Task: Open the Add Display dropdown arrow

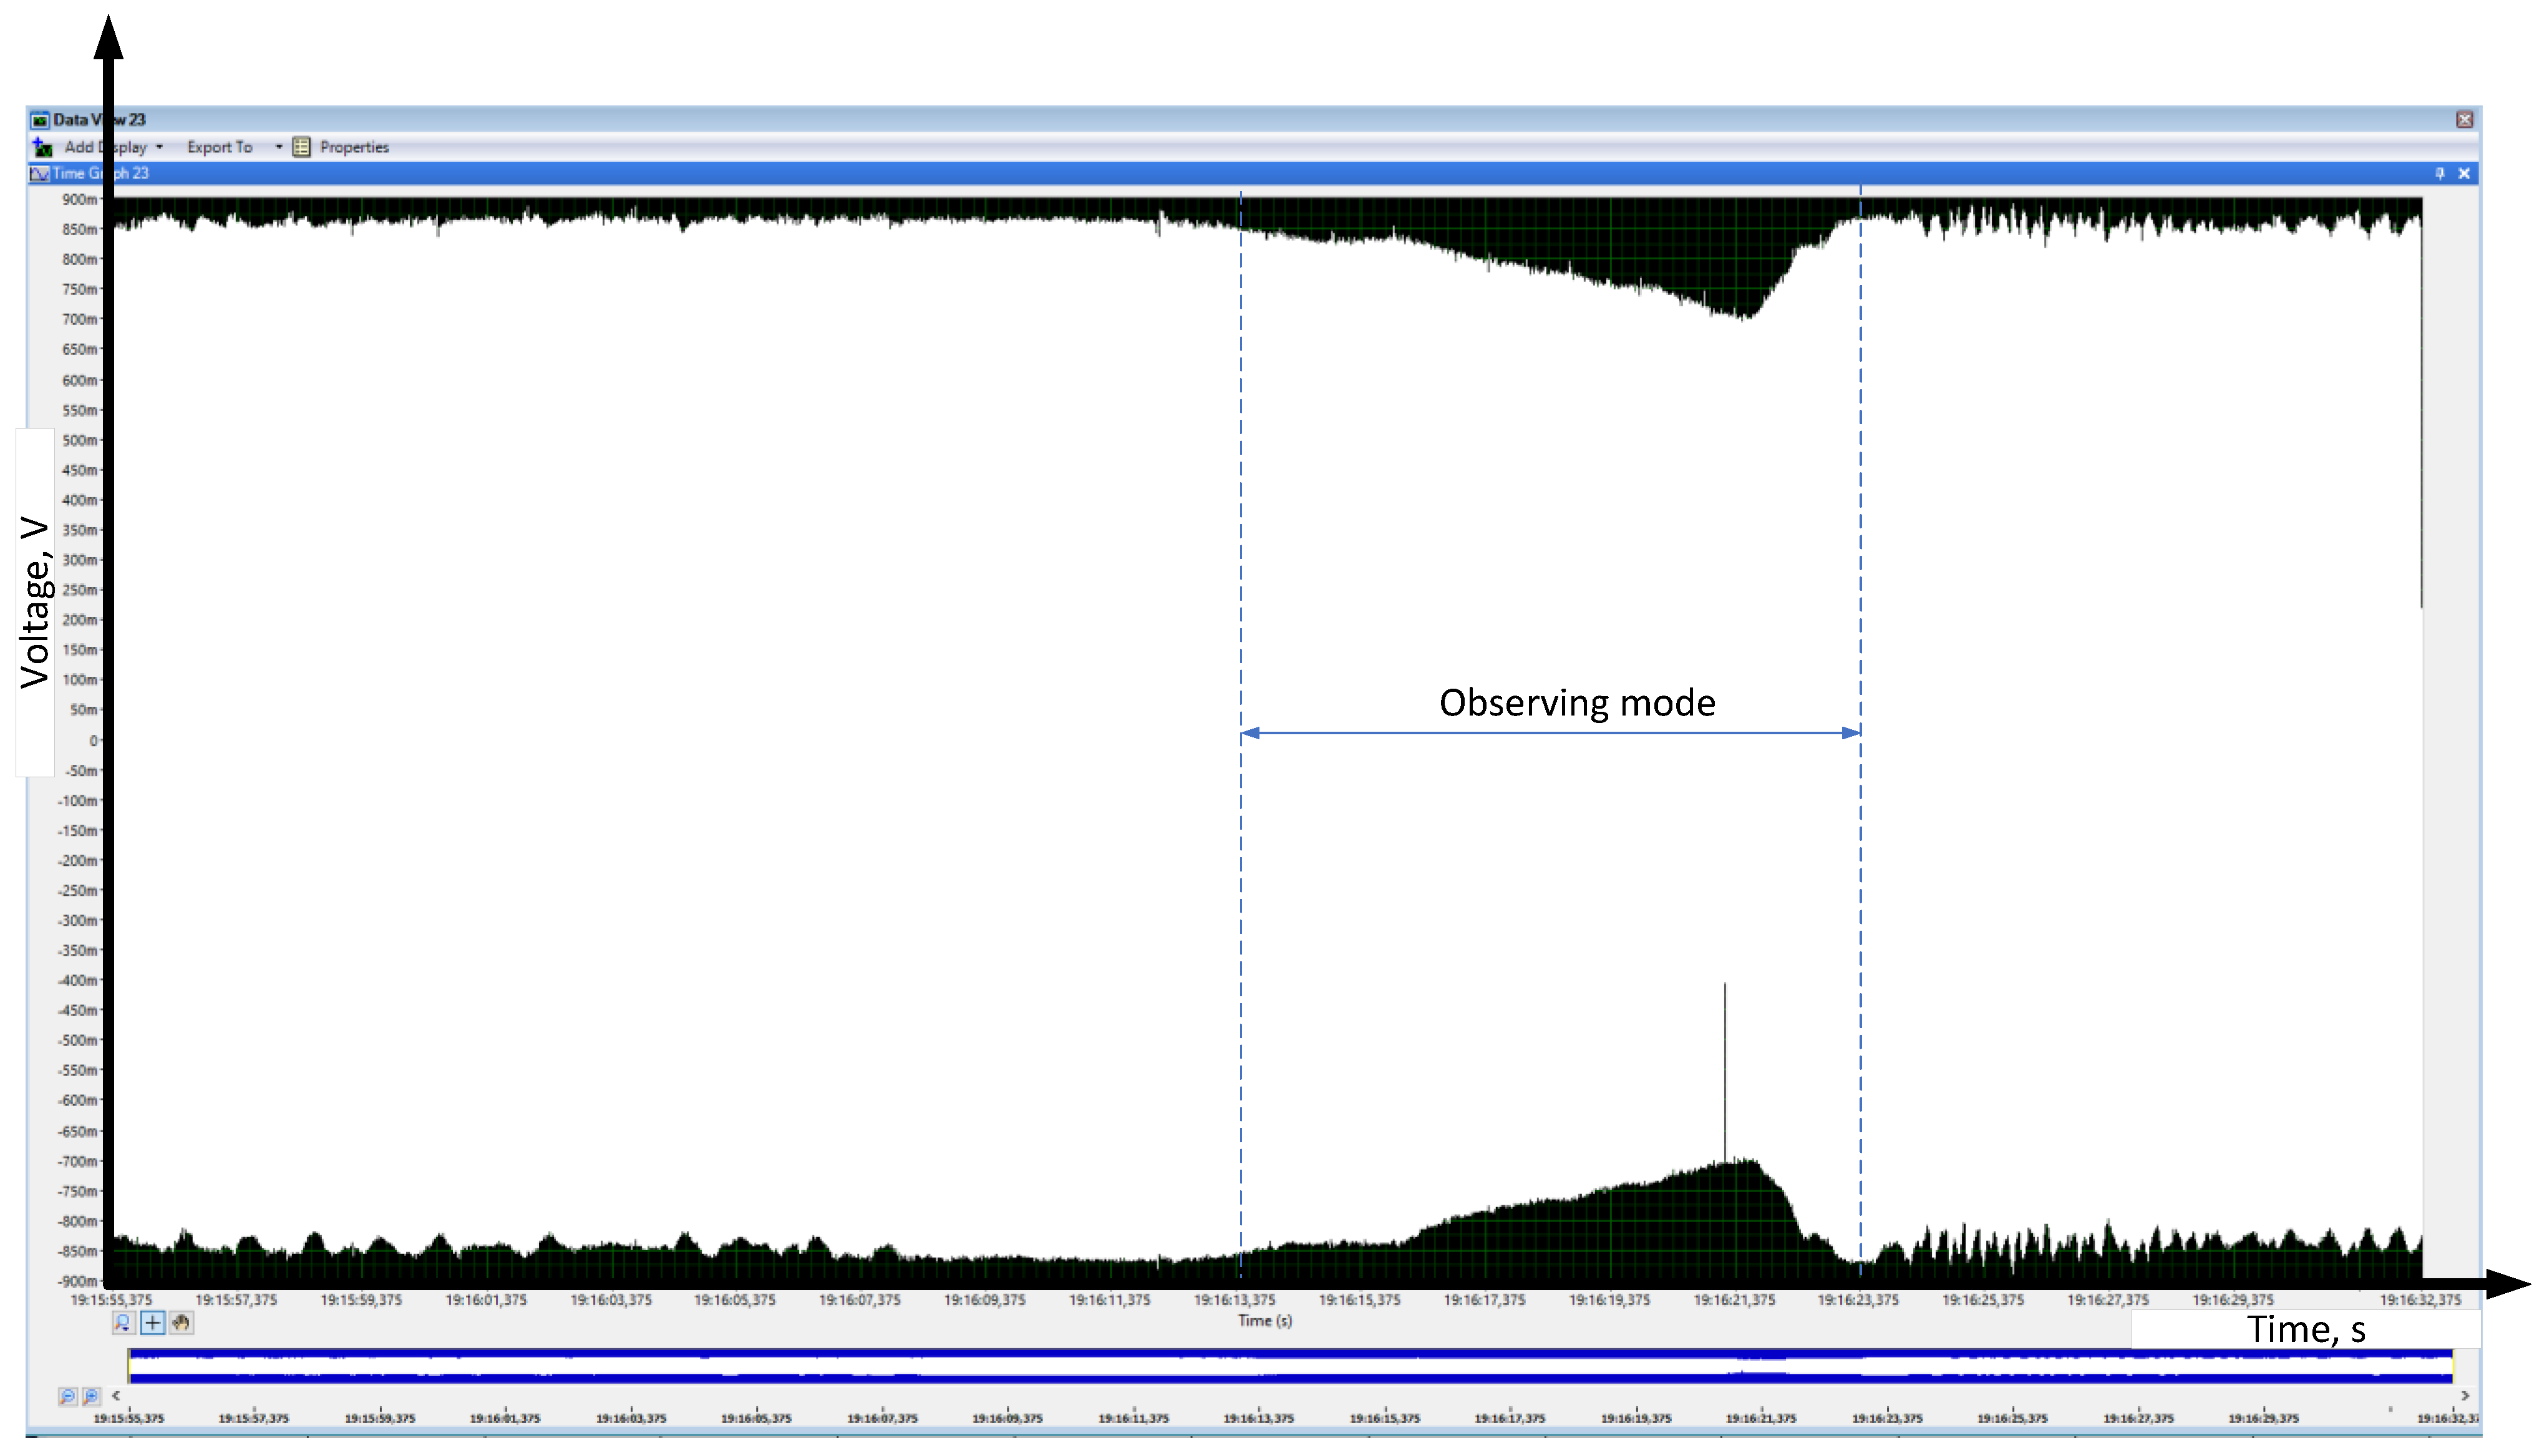Action: (x=160, y=147)
